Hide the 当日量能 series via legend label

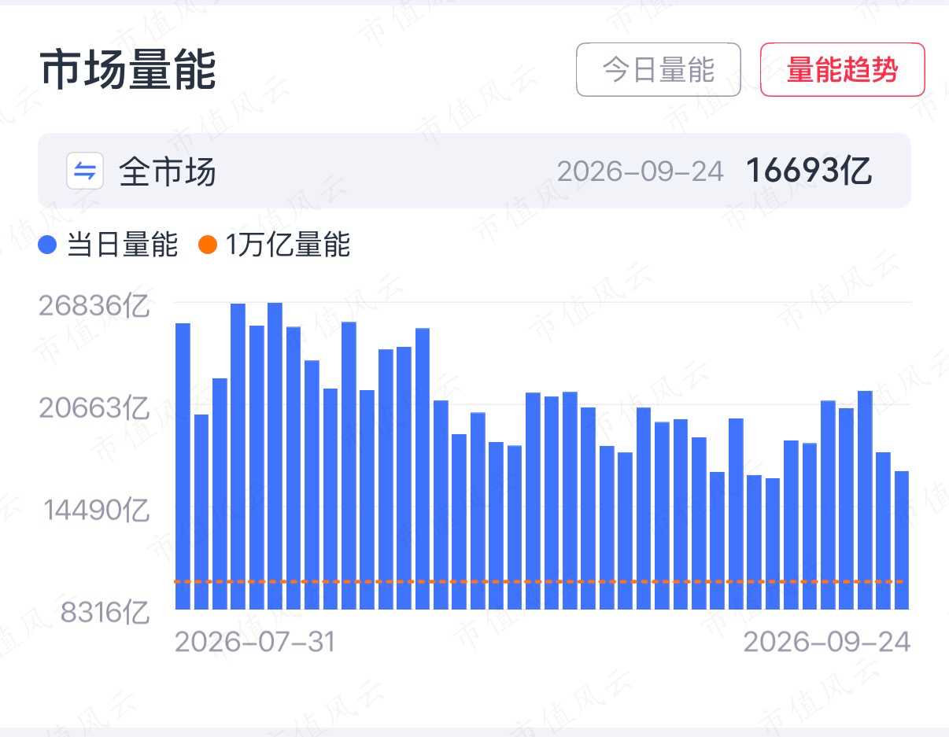tap(122, 245)
